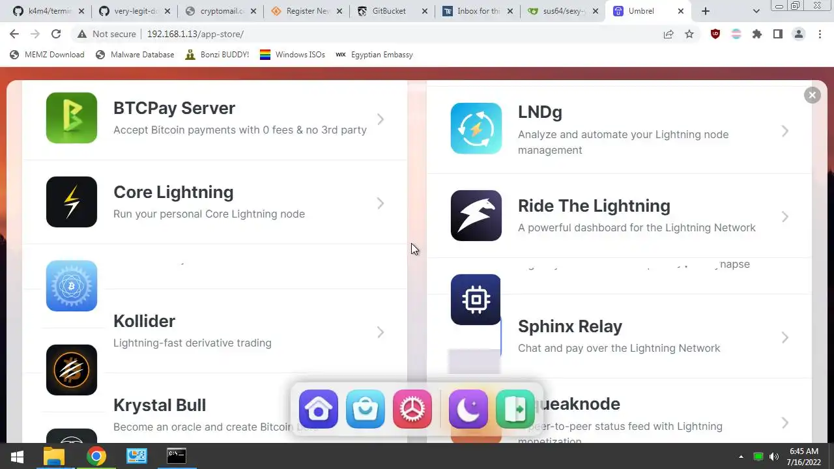The image size is (834, 469).
Task: Open Kollider app title
Action: 144,321
